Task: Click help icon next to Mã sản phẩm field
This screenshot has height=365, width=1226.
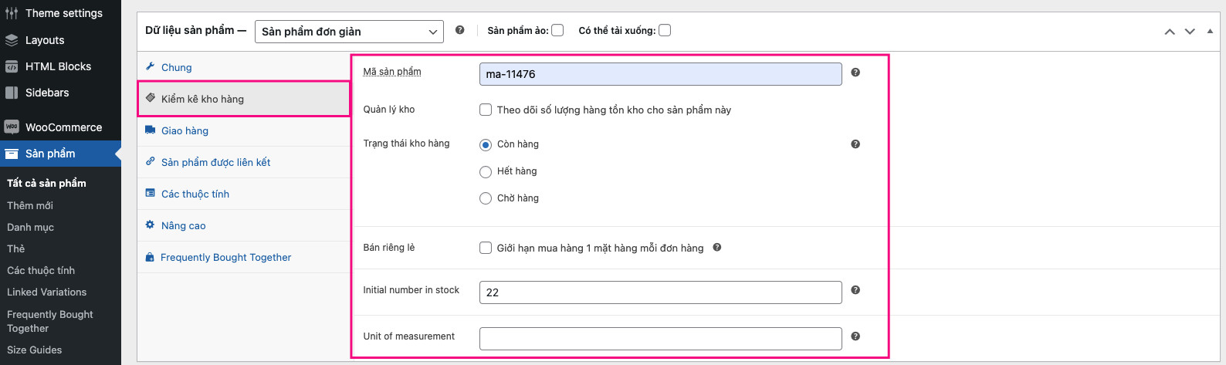Action: pos(855,73)
